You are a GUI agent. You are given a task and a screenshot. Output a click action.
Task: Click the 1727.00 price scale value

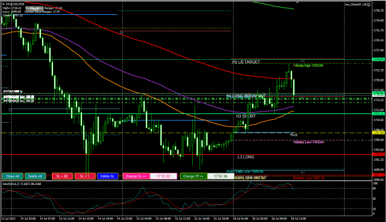click(379, 50)
